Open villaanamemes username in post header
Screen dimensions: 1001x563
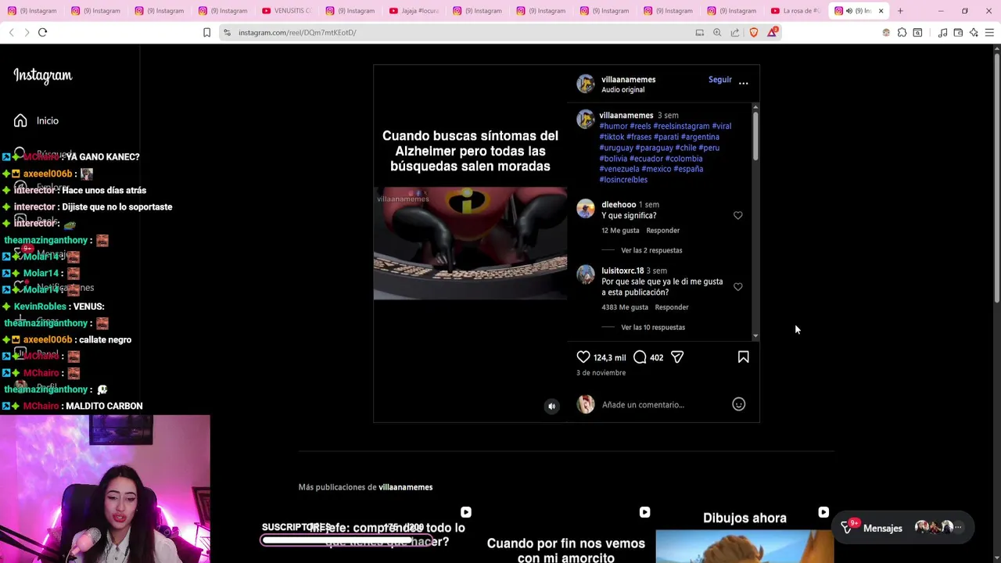point(628,79)
